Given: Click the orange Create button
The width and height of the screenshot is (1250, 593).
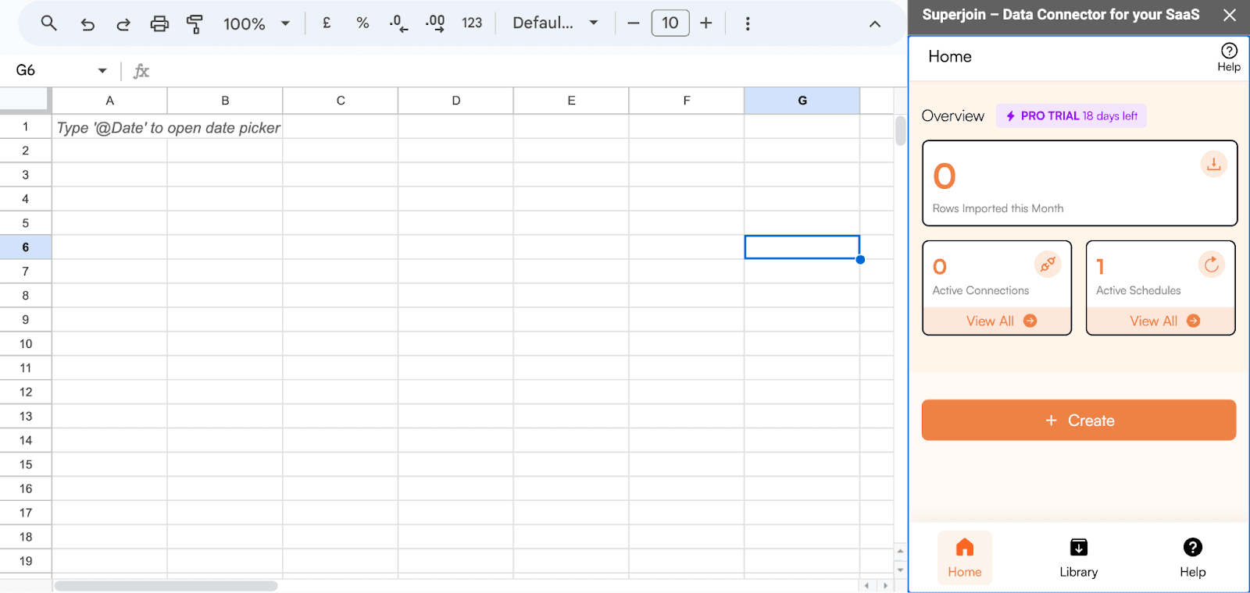Looking at the screenshot, I should click(1079, 420).
